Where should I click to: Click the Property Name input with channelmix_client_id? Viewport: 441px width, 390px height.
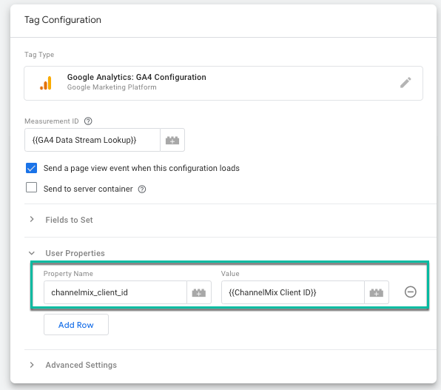point(115,292)
